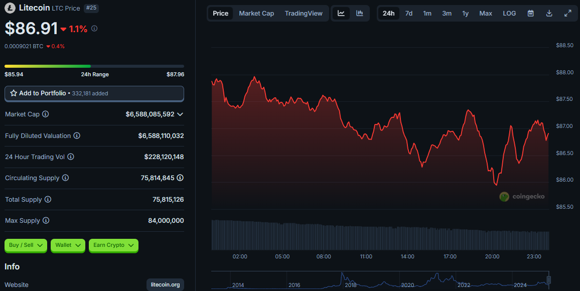Screen dimensions: 580x291
Task: Click the $88.00 y-axis label
Action: pyautogui.click(x=564, y=72)
